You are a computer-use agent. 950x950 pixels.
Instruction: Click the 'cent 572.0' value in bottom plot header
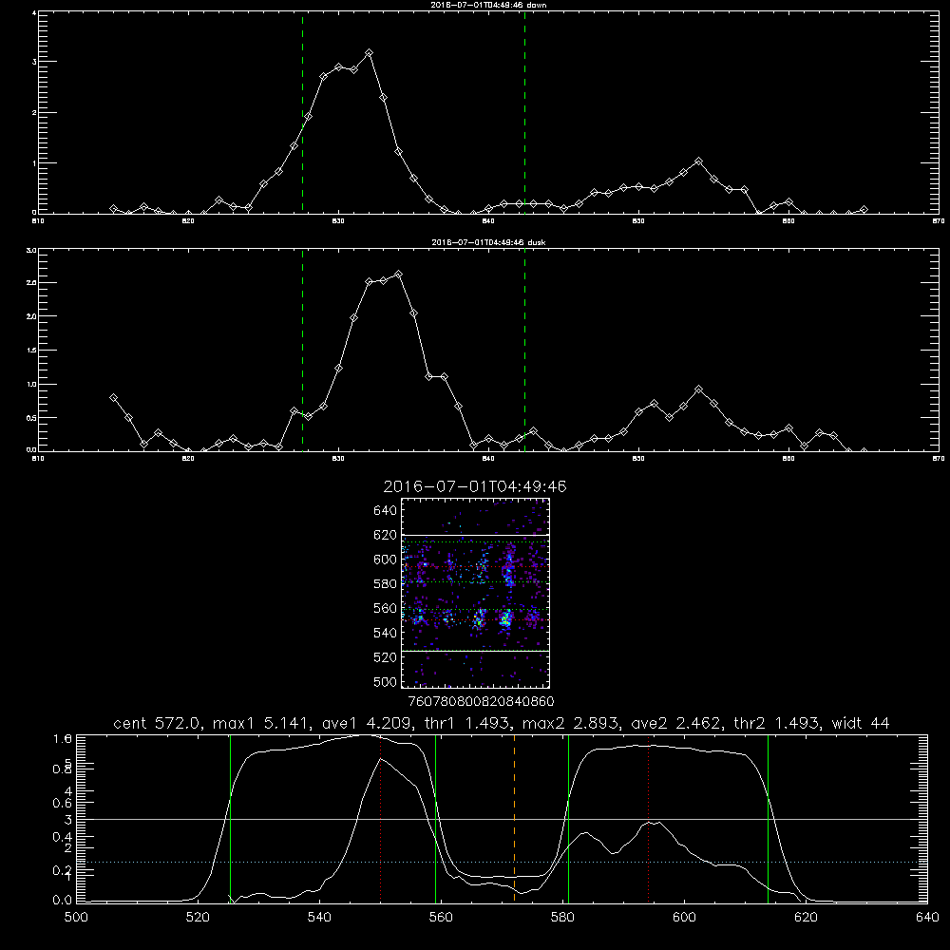(x=158, y=723)
